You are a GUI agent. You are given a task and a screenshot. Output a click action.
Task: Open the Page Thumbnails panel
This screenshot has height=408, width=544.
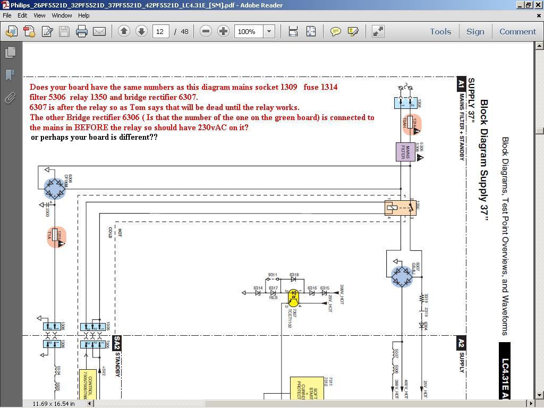[x=11, y=52]
